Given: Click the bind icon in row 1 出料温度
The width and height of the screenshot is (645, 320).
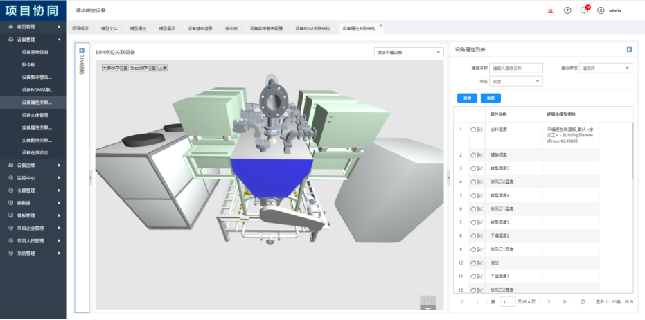Looking at the screenshot, I should point(473,130).
